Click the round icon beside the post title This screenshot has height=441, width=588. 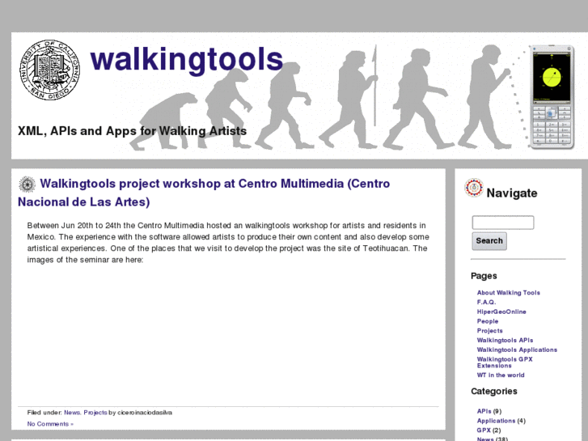(27, 184)
